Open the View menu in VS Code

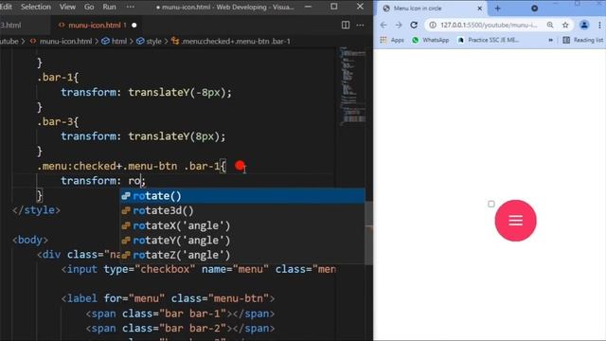(67, 7)
